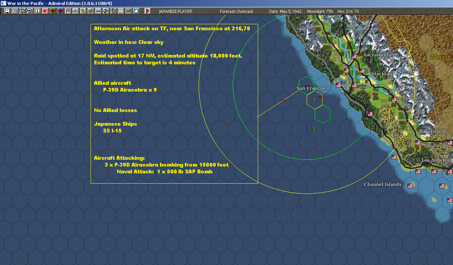Open the info 'i' toolbar button
The image size is (453, 265).
pyautogui.click(x=38, y=11)
